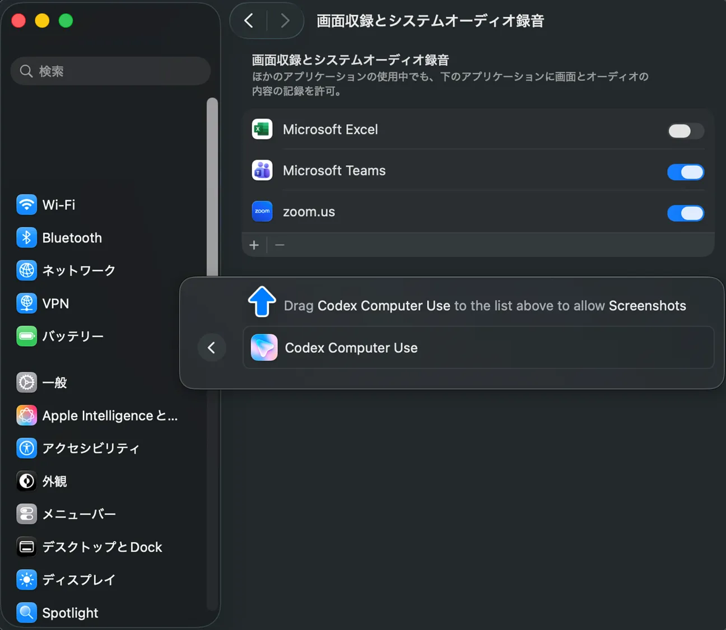The image size is (726, 630).
Task: Click the close window red button
Action: point(18,21)
